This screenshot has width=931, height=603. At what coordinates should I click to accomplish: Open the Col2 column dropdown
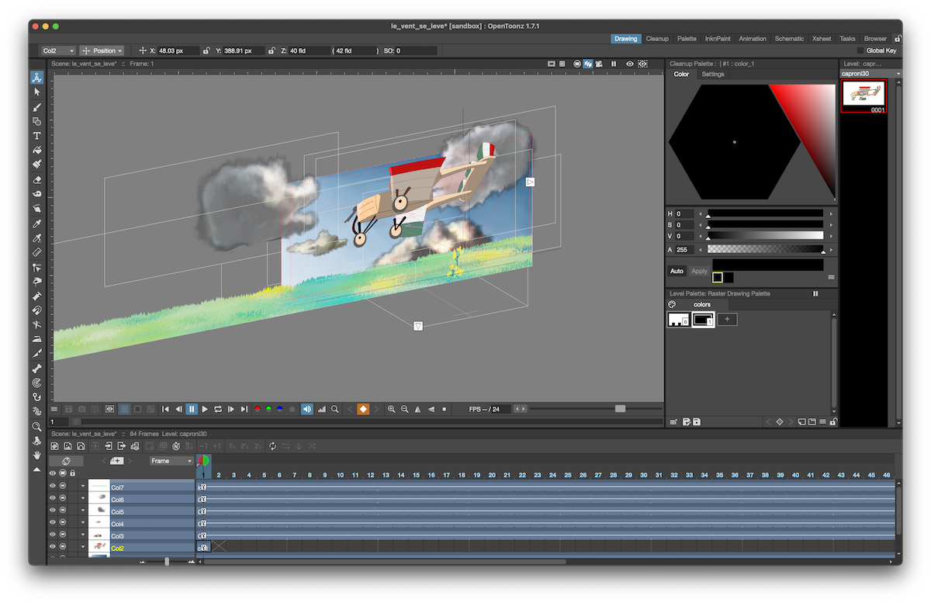point(58,50)
